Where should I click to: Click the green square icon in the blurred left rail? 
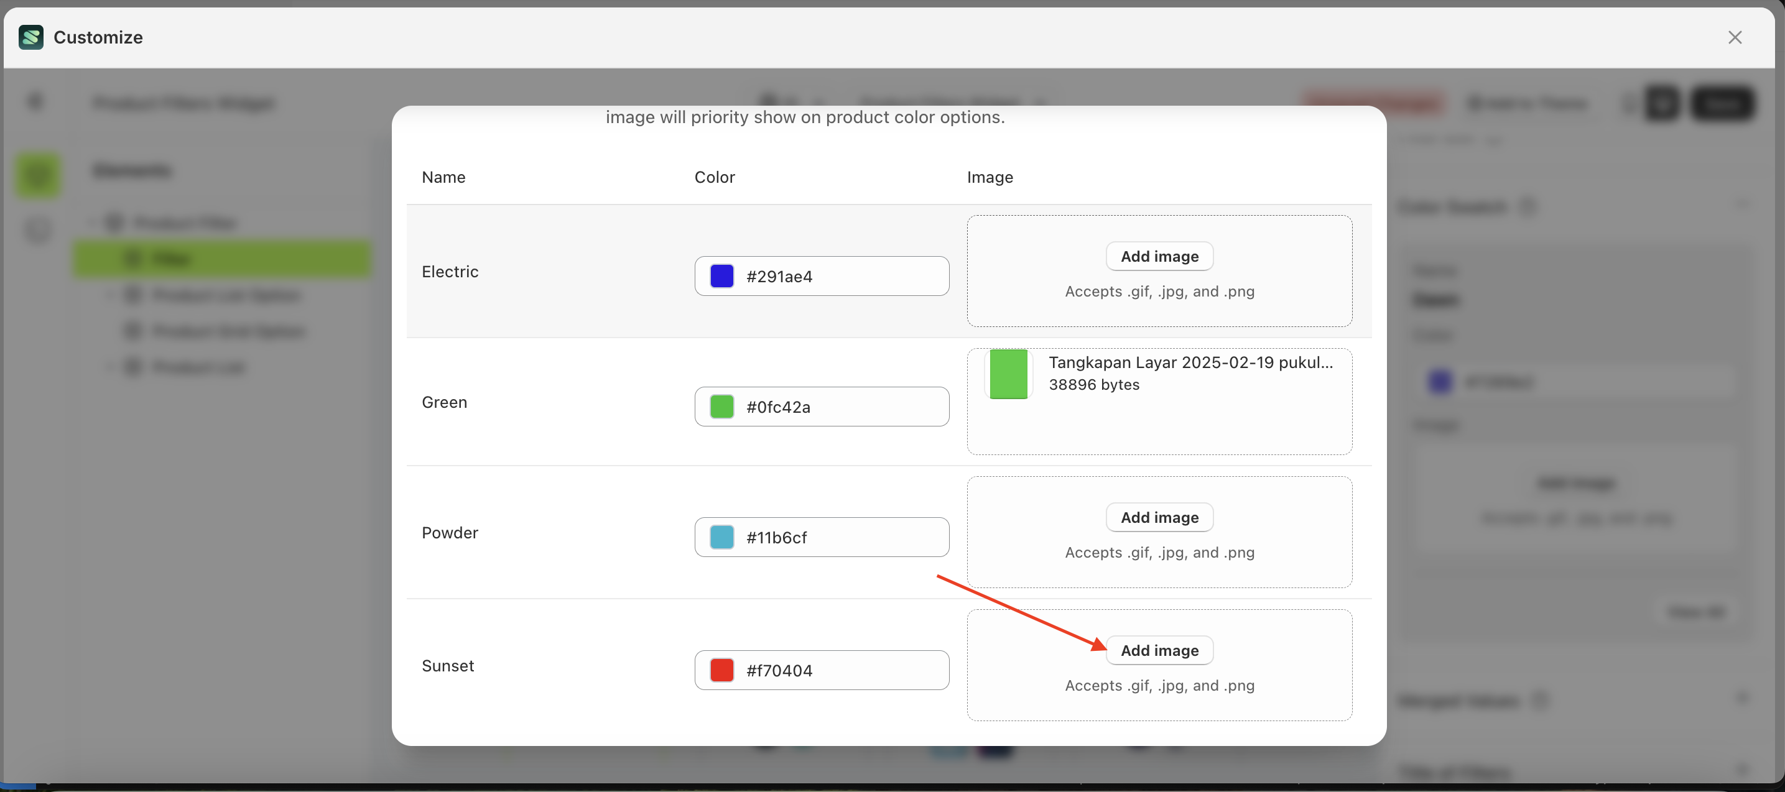coord(38,175)
